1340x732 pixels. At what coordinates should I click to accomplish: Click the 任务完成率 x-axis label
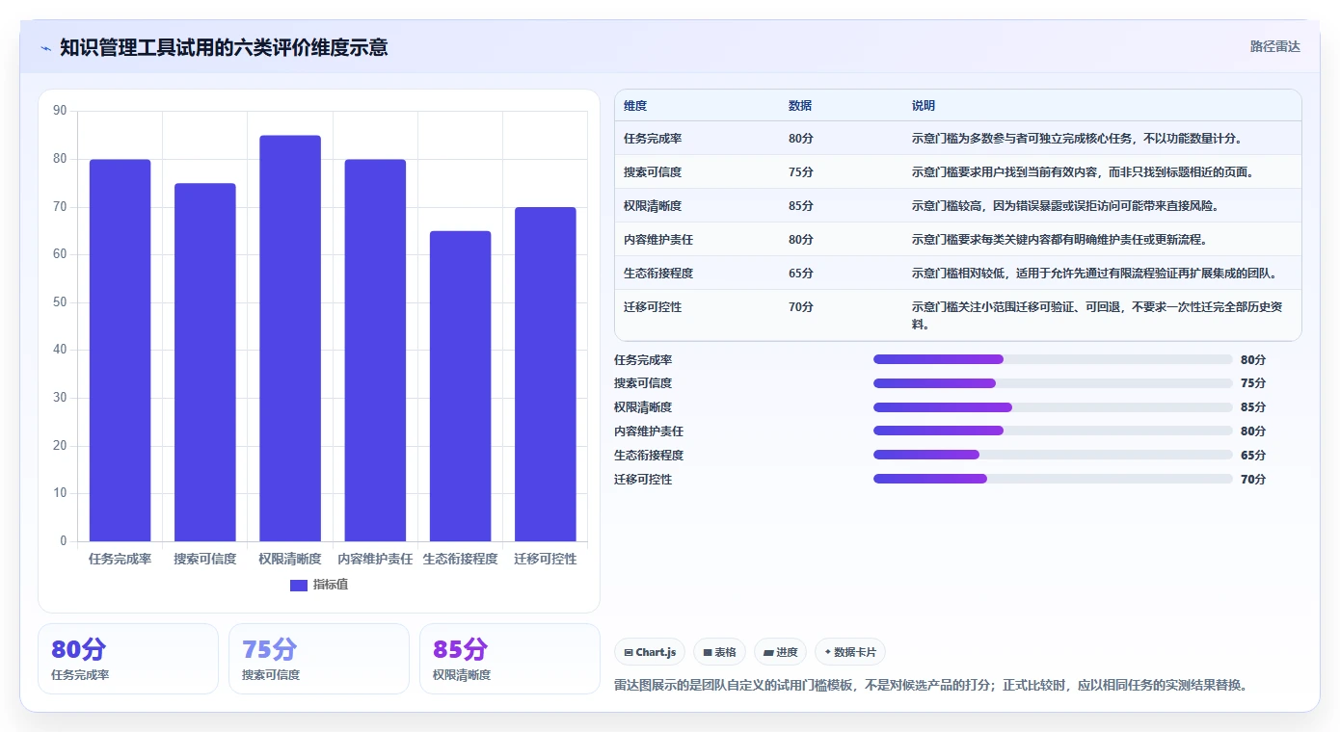coord(121,559)
